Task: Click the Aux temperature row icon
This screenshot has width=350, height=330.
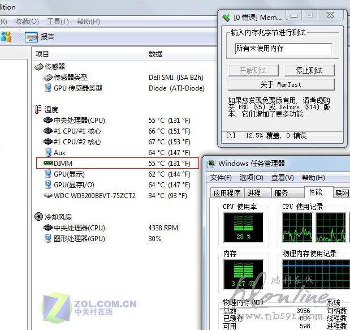Action: (48, 152)
